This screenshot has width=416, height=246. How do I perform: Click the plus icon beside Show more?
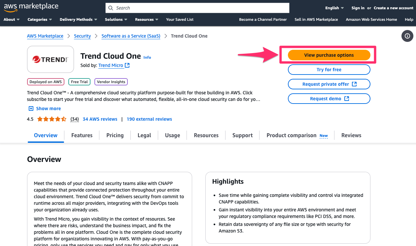(31, 108)
